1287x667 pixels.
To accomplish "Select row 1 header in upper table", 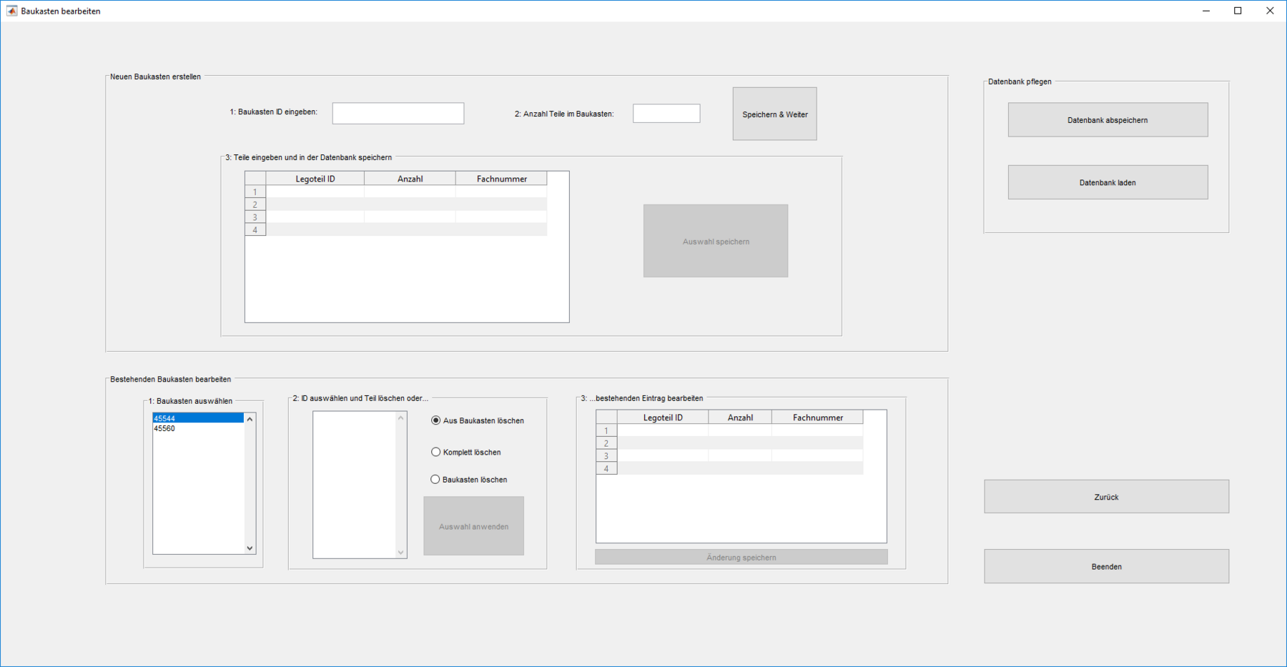I will point(255,192).
